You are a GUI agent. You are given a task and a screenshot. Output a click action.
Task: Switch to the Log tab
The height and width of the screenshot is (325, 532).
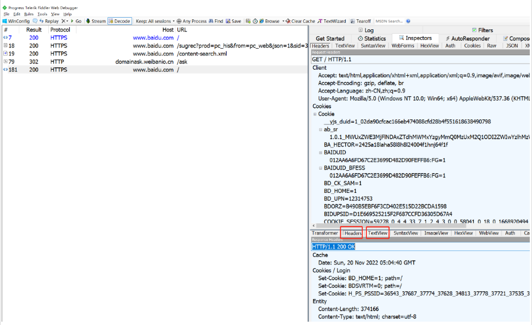(366, 30)
